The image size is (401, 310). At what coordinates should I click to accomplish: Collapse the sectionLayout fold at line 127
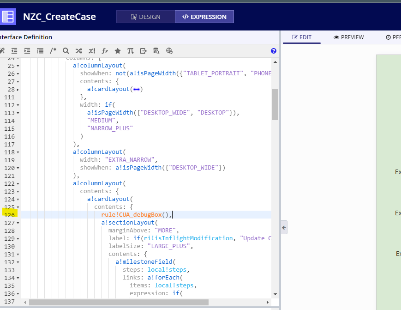pos(18,223)
